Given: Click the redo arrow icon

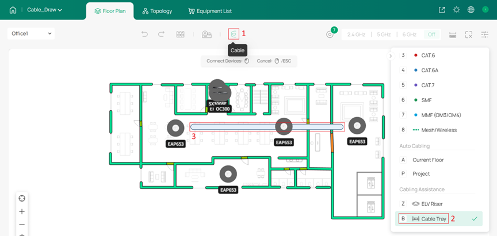Looking at the screenshot, I should (x=162, y=34).
